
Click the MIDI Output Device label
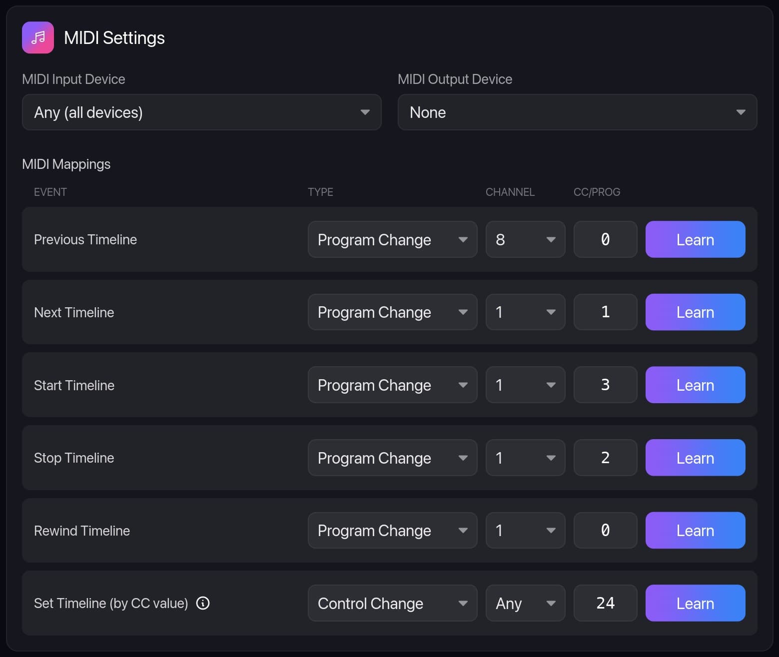click(455, 79)
